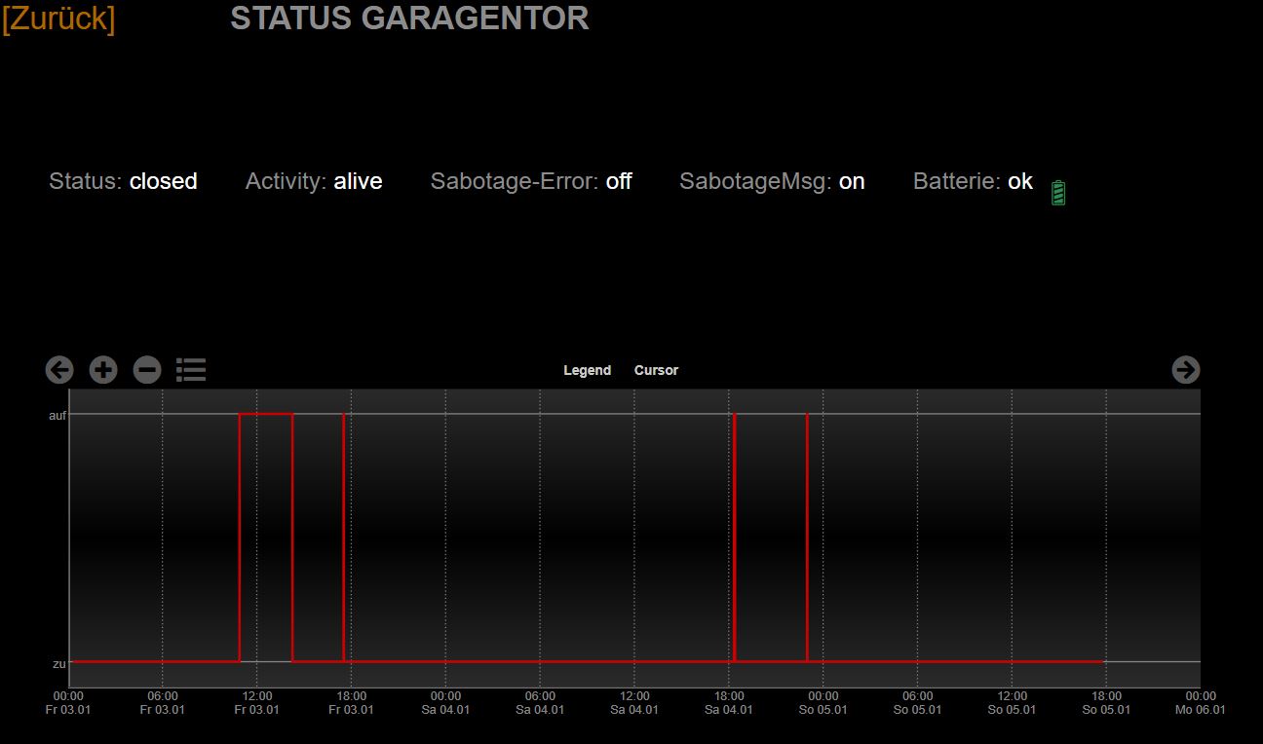The width and height of the screenshot is (1263, 744).
Task: Click the 00:00 Mo 06.01 axis label
Action: pos(1201,703)
